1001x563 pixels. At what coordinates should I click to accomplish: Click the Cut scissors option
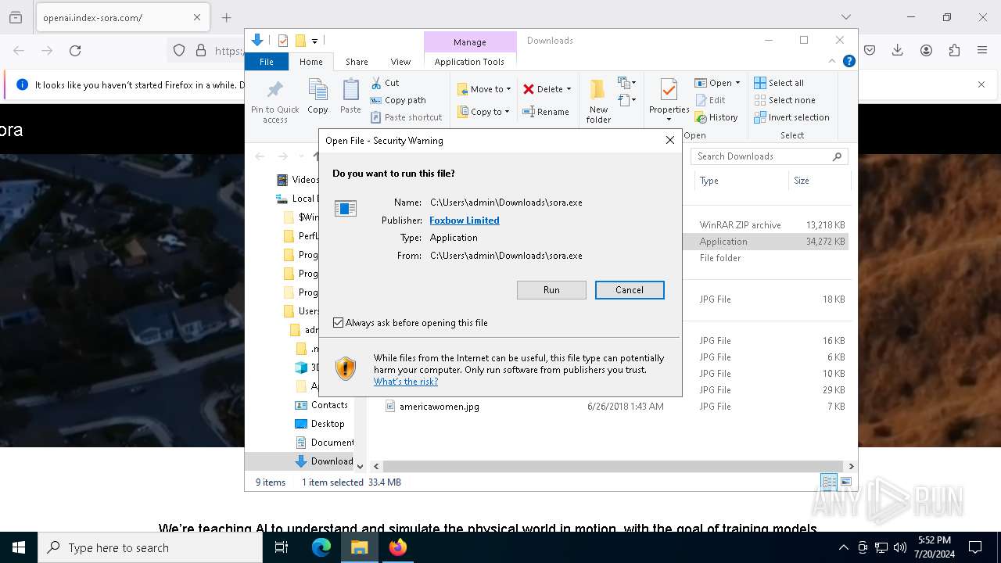(385, 83)
